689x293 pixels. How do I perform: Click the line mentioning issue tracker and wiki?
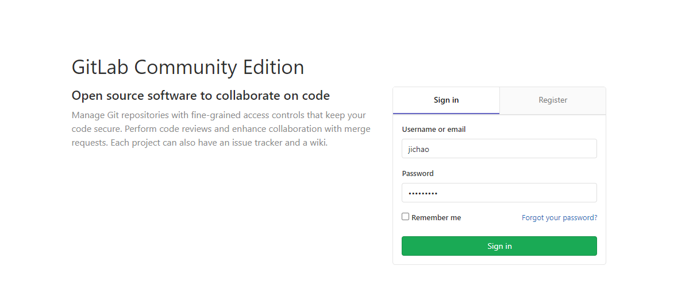[x=199, y=143]
